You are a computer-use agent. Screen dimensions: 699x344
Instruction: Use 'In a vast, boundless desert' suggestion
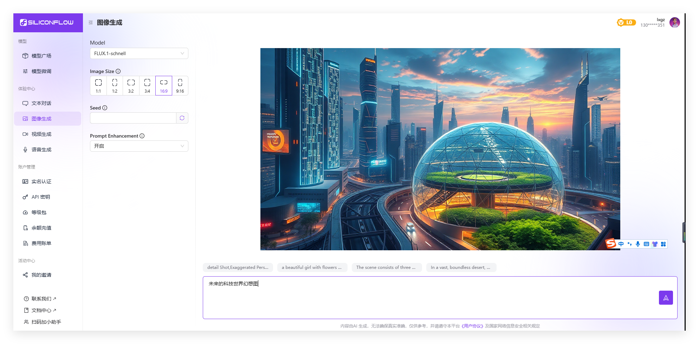coord(461,267)
